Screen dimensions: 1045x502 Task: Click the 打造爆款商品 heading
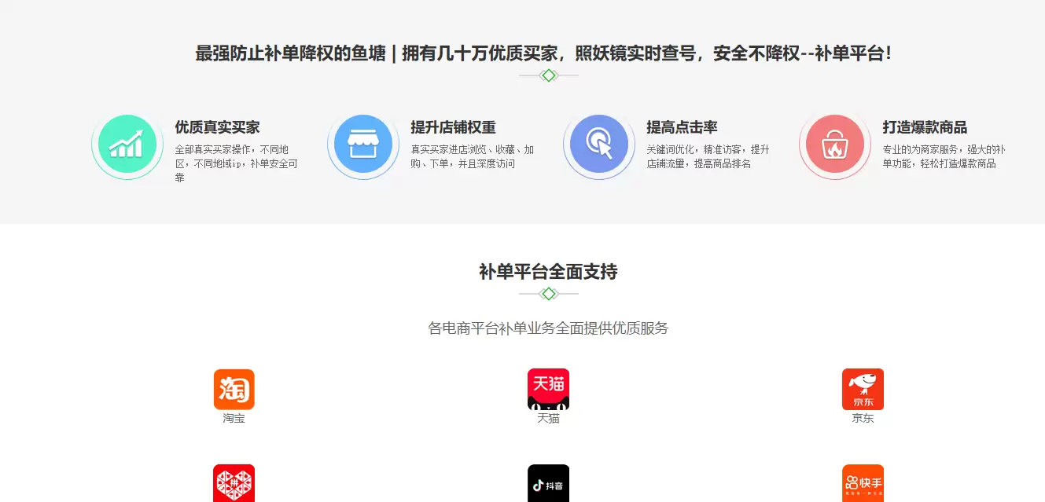click(925, 127)
